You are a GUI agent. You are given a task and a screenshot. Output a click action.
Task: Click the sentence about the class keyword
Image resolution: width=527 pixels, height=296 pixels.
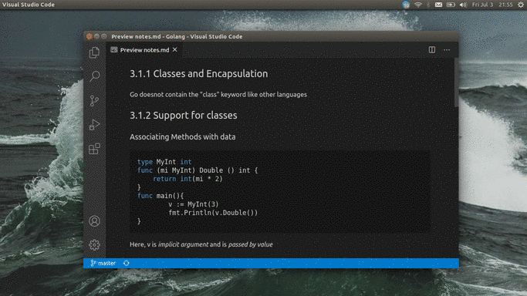(x=218, y=95)
